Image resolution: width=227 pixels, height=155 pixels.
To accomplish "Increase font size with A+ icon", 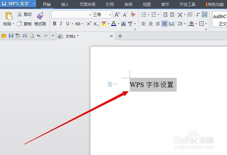I will 117,14.
